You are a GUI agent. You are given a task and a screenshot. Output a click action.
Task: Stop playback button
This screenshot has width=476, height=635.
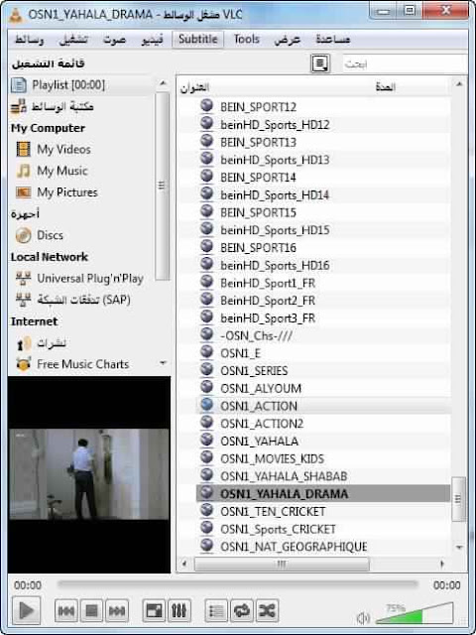coord(91,611)
